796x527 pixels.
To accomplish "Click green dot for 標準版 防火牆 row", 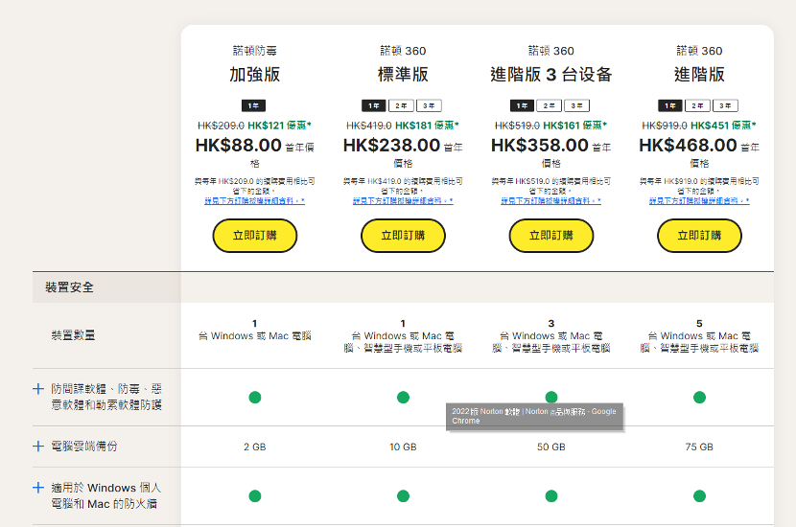I will (x=403, y=495).
